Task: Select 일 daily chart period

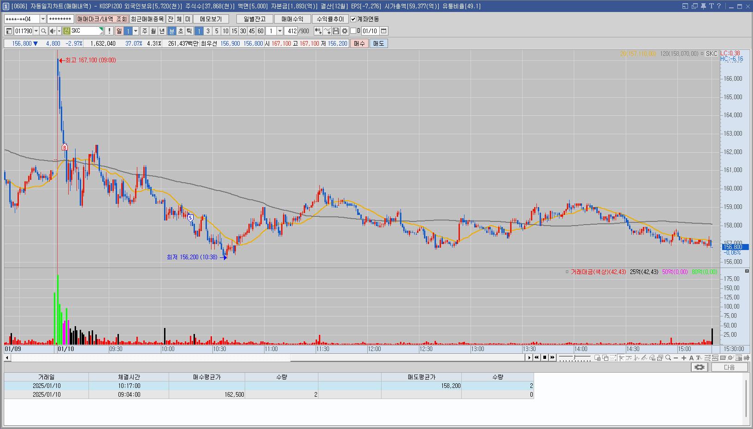Action: pos(119,31)
